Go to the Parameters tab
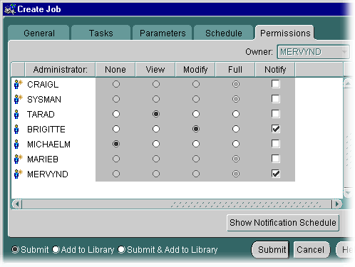 pos(163,33)
